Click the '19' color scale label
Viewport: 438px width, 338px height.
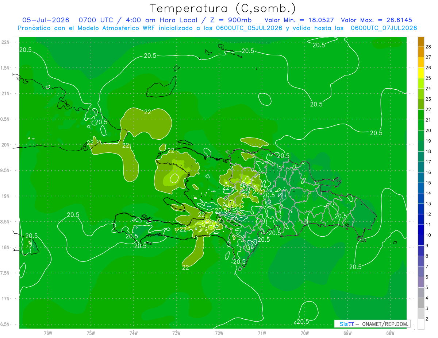pos(429,141)
